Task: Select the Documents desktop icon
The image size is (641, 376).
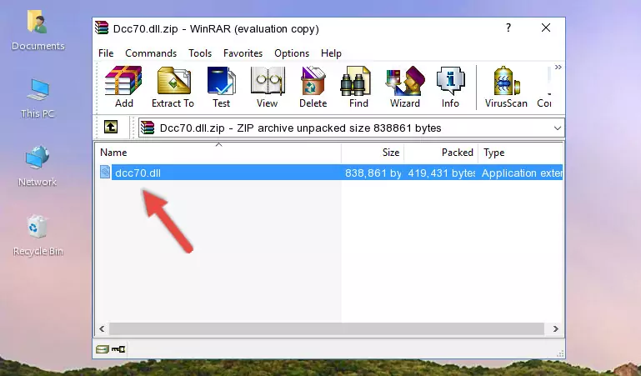Action: pos(38,31)
